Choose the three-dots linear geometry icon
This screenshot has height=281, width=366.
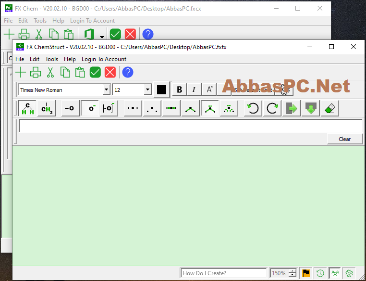(x=133, y=108)
